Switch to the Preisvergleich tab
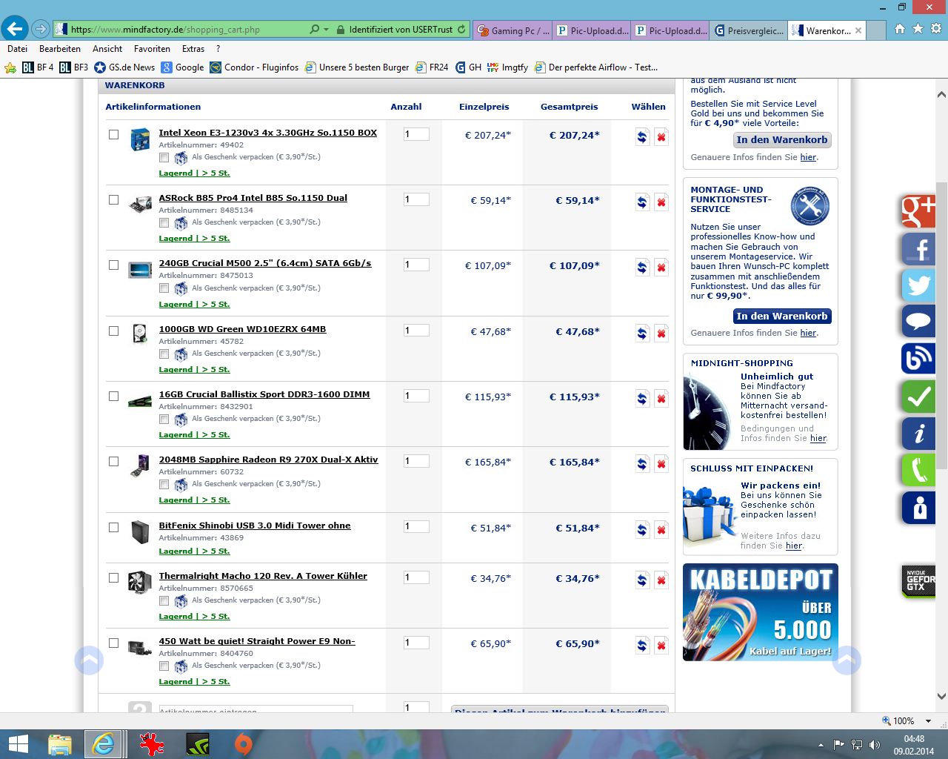Screen dimensions: 948x759 [x=748, y=30]
